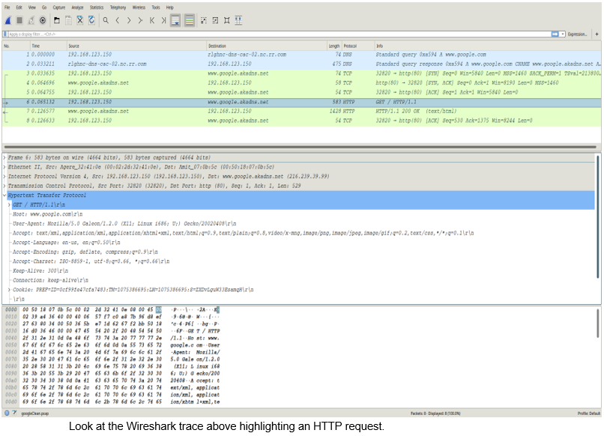
Task: Apply the display filter arrow button
Action: tap(555, 34)
